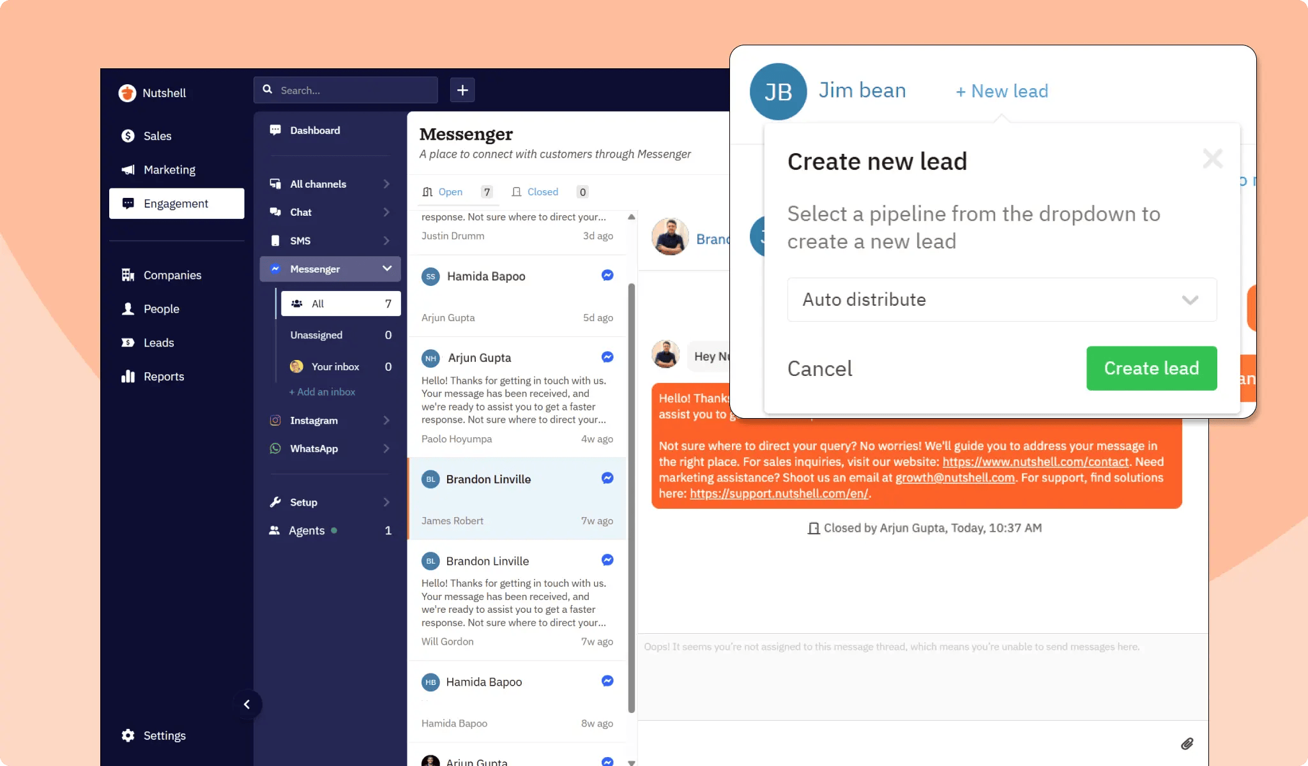Click the Create lead button

(1151, 368)
